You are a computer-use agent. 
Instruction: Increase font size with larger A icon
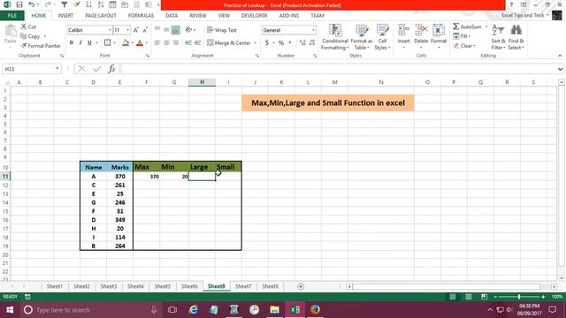(x=136, y=30)
